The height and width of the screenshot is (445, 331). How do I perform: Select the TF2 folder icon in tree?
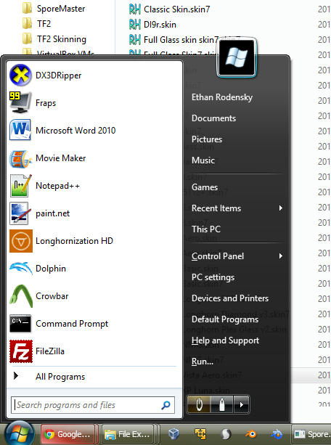click(x=28, y=23)
